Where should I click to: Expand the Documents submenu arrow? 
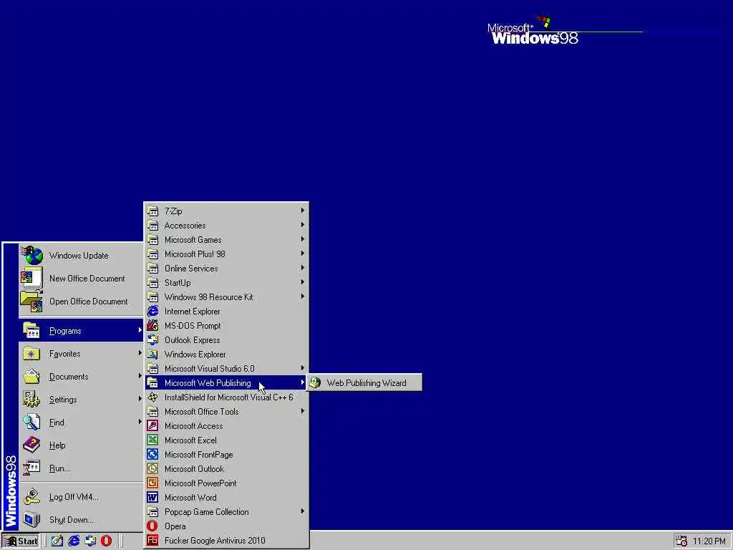click(x=140, y=376)
